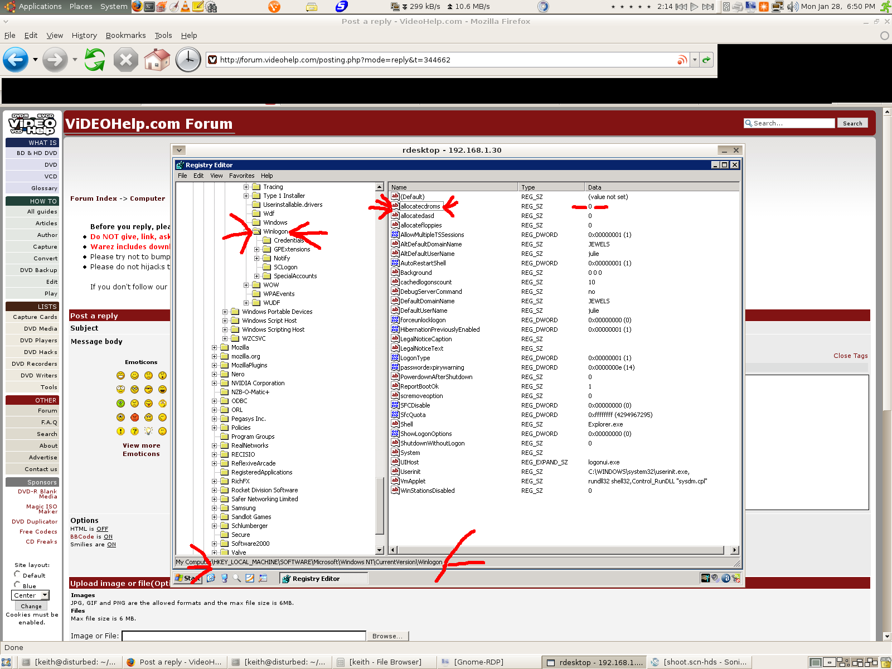Click Close Tags link

(850, 356)
